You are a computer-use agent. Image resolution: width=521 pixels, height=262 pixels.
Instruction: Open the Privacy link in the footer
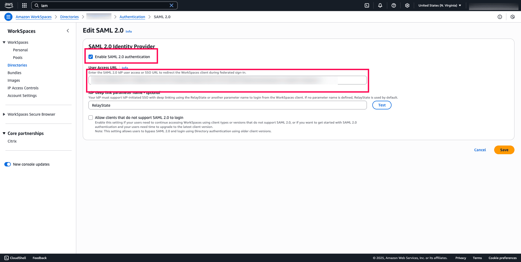(461, 258)
